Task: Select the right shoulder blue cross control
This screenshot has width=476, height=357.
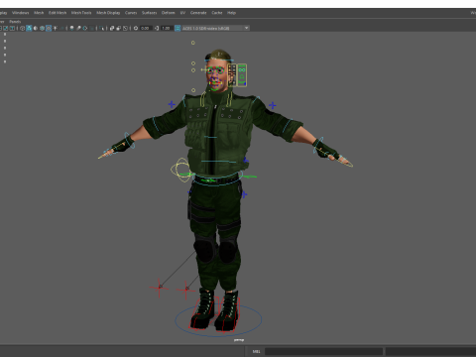Action: (273, 105)
